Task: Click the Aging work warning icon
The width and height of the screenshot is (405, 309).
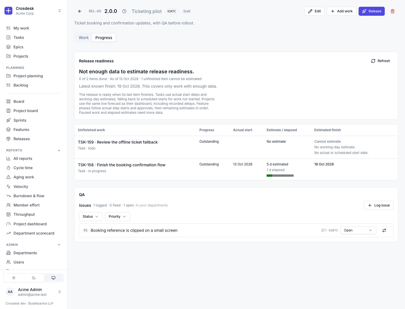Action: tap(8, 177)
